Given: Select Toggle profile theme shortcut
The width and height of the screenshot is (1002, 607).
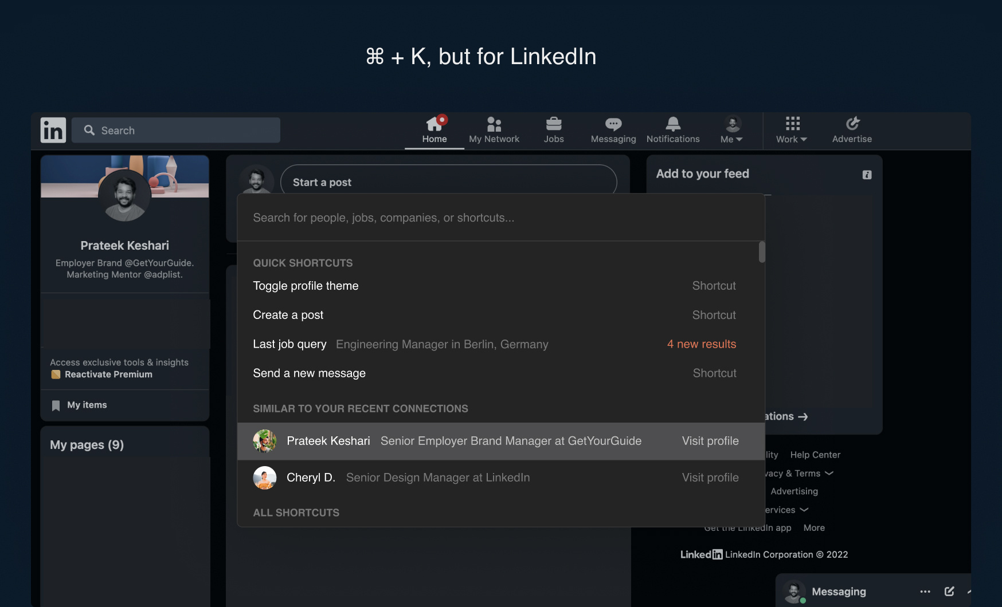Looking at the screenshot, I should point(501,286).
